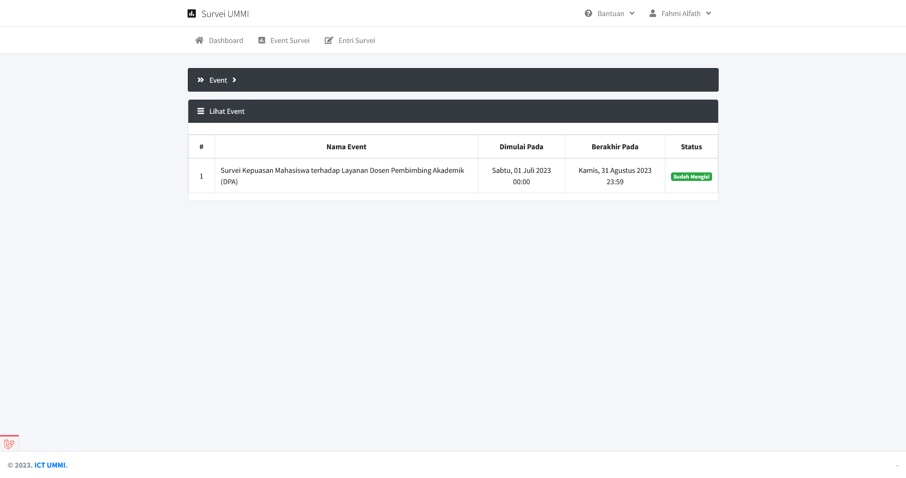The height and width of the screenshot is (478, 906).
Task: Open the Dashboard menu item
Action: pos(226,41)
